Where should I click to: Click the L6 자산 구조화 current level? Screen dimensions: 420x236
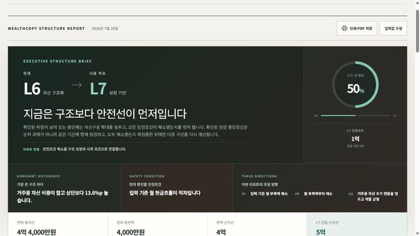(44, 88)
